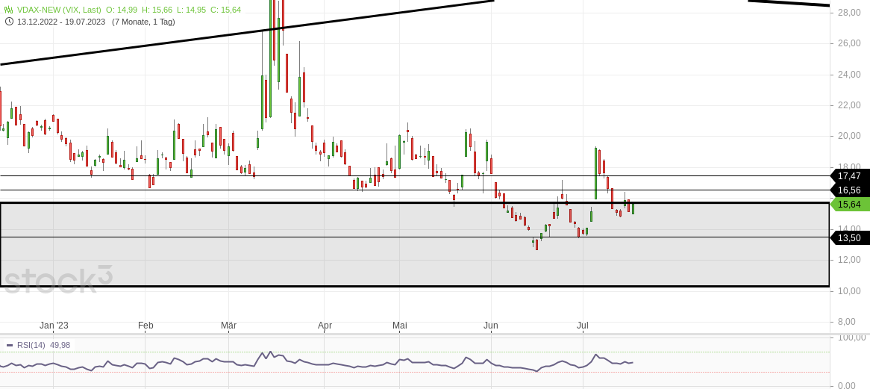Open the RSI(14) indicator label
Screen dimensions: 870x389
tap(31, 345)
